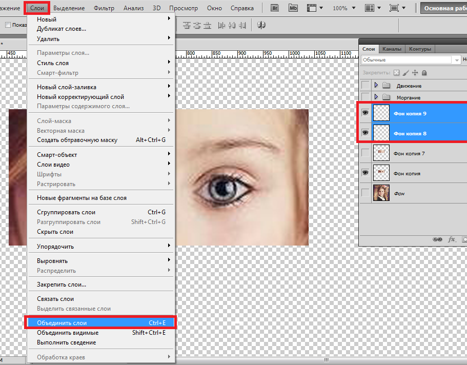
Task: Click the lock image pixels brush icon
Action: click(405, 73)
